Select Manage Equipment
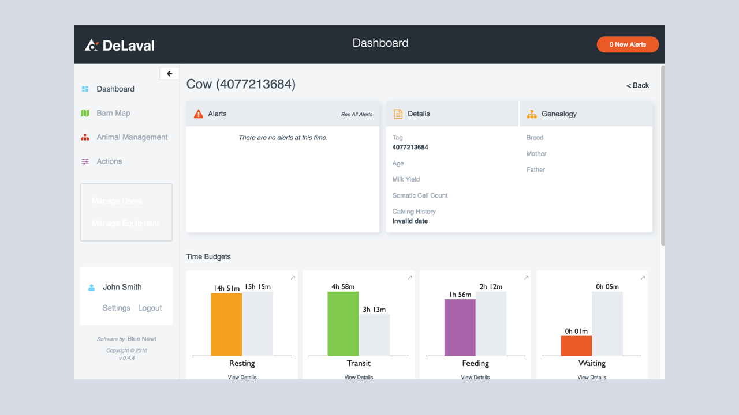The width and height of the screenshot is (739, 415). (x=125, y=223)
